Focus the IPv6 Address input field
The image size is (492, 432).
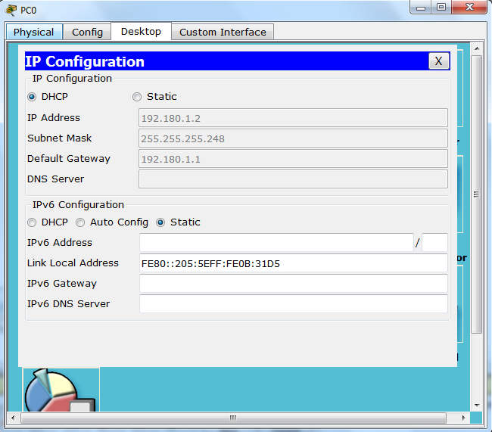(x=276, y=243)
